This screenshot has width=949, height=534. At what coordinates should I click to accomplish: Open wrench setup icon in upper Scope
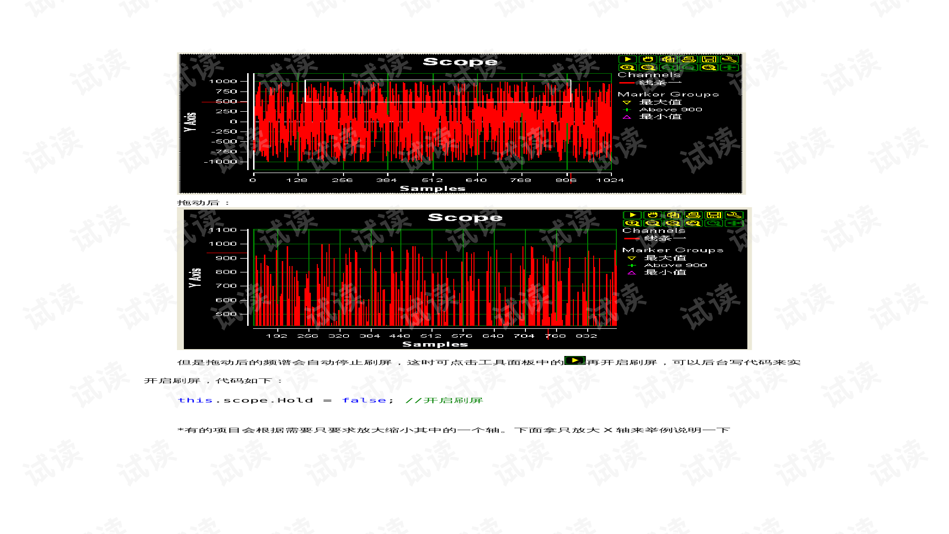coord(729,59)
